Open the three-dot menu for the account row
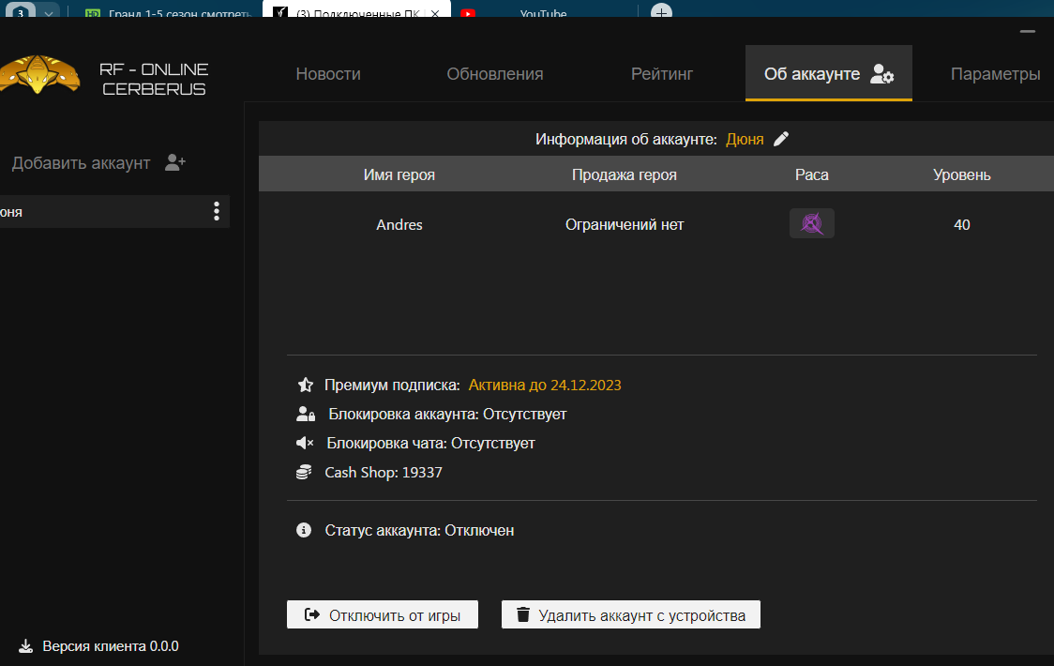Image resolution: width=1054 pixels, height=666 pixels. point(216,211)
